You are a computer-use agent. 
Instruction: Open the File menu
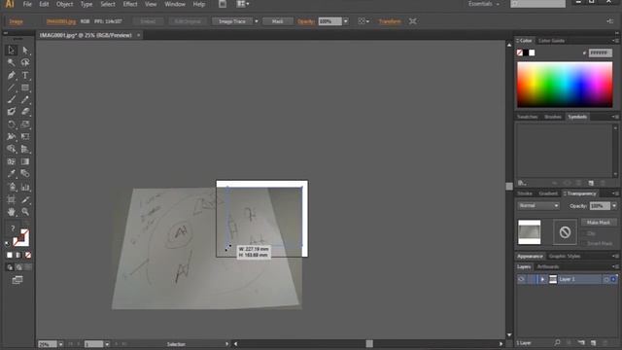[x=27, y=4]
